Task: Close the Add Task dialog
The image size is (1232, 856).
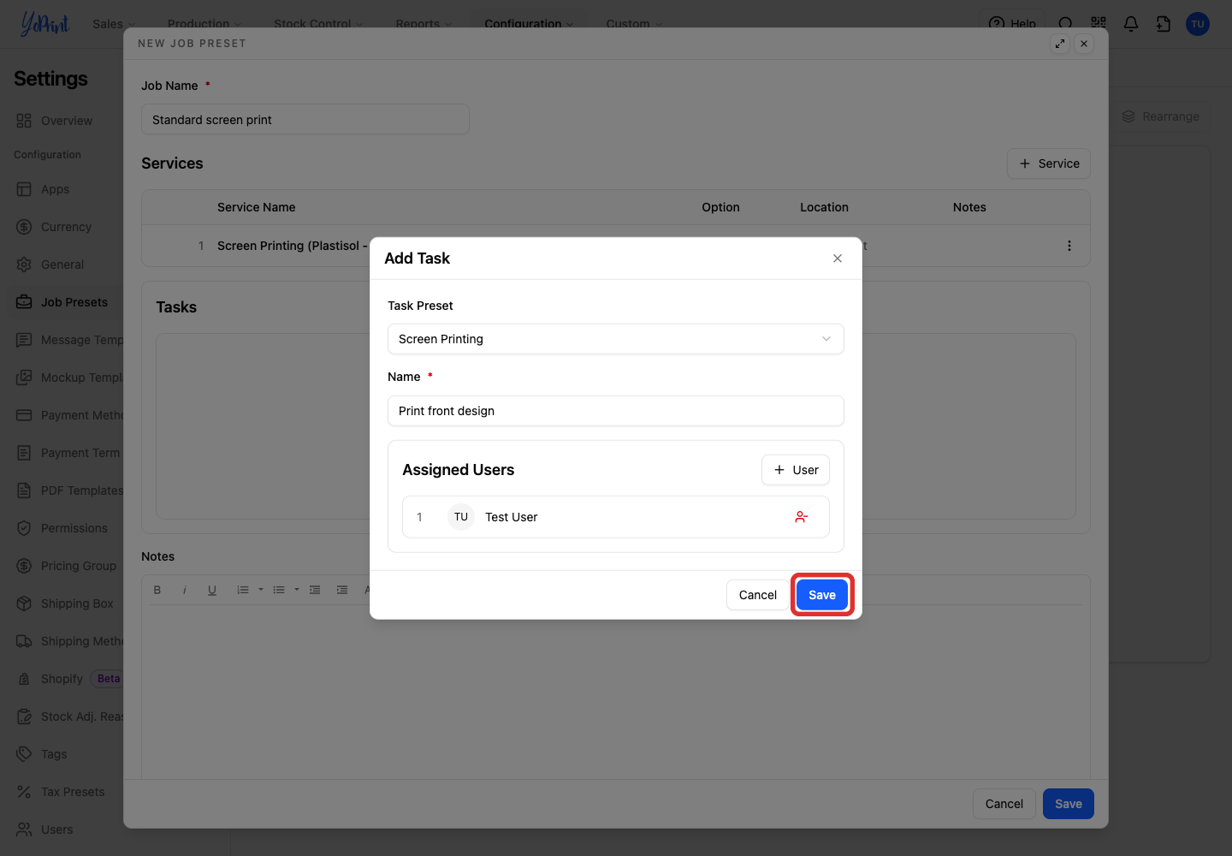Action: coord(838,259)
